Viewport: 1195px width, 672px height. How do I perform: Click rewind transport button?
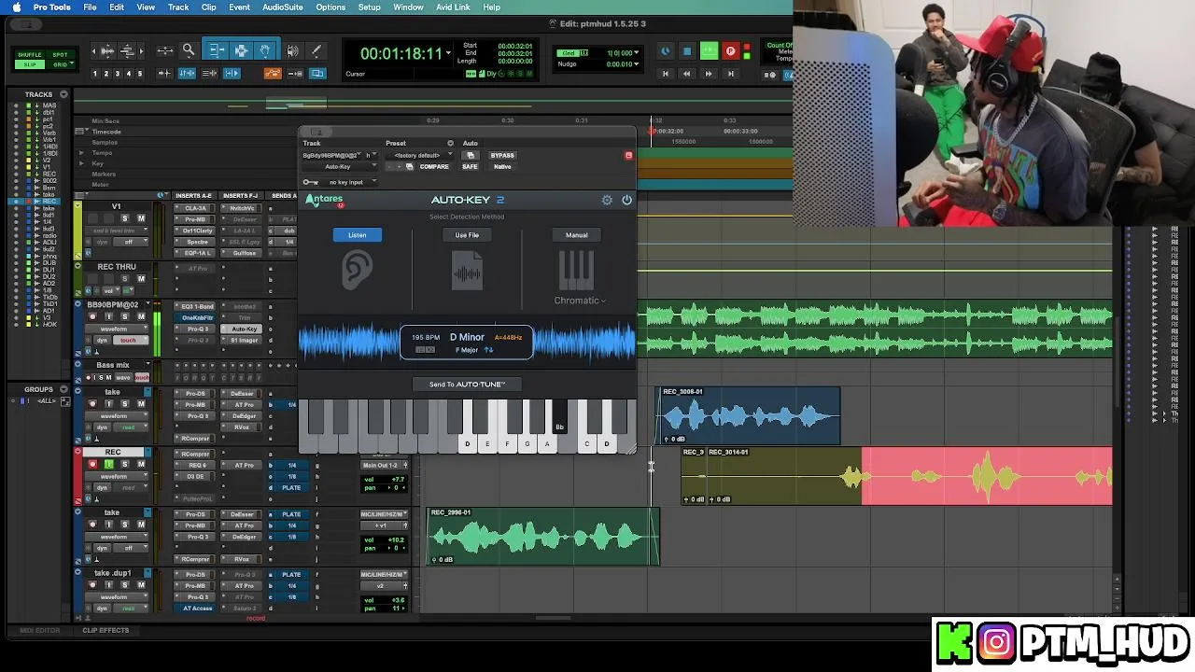[x=687, y=74]
